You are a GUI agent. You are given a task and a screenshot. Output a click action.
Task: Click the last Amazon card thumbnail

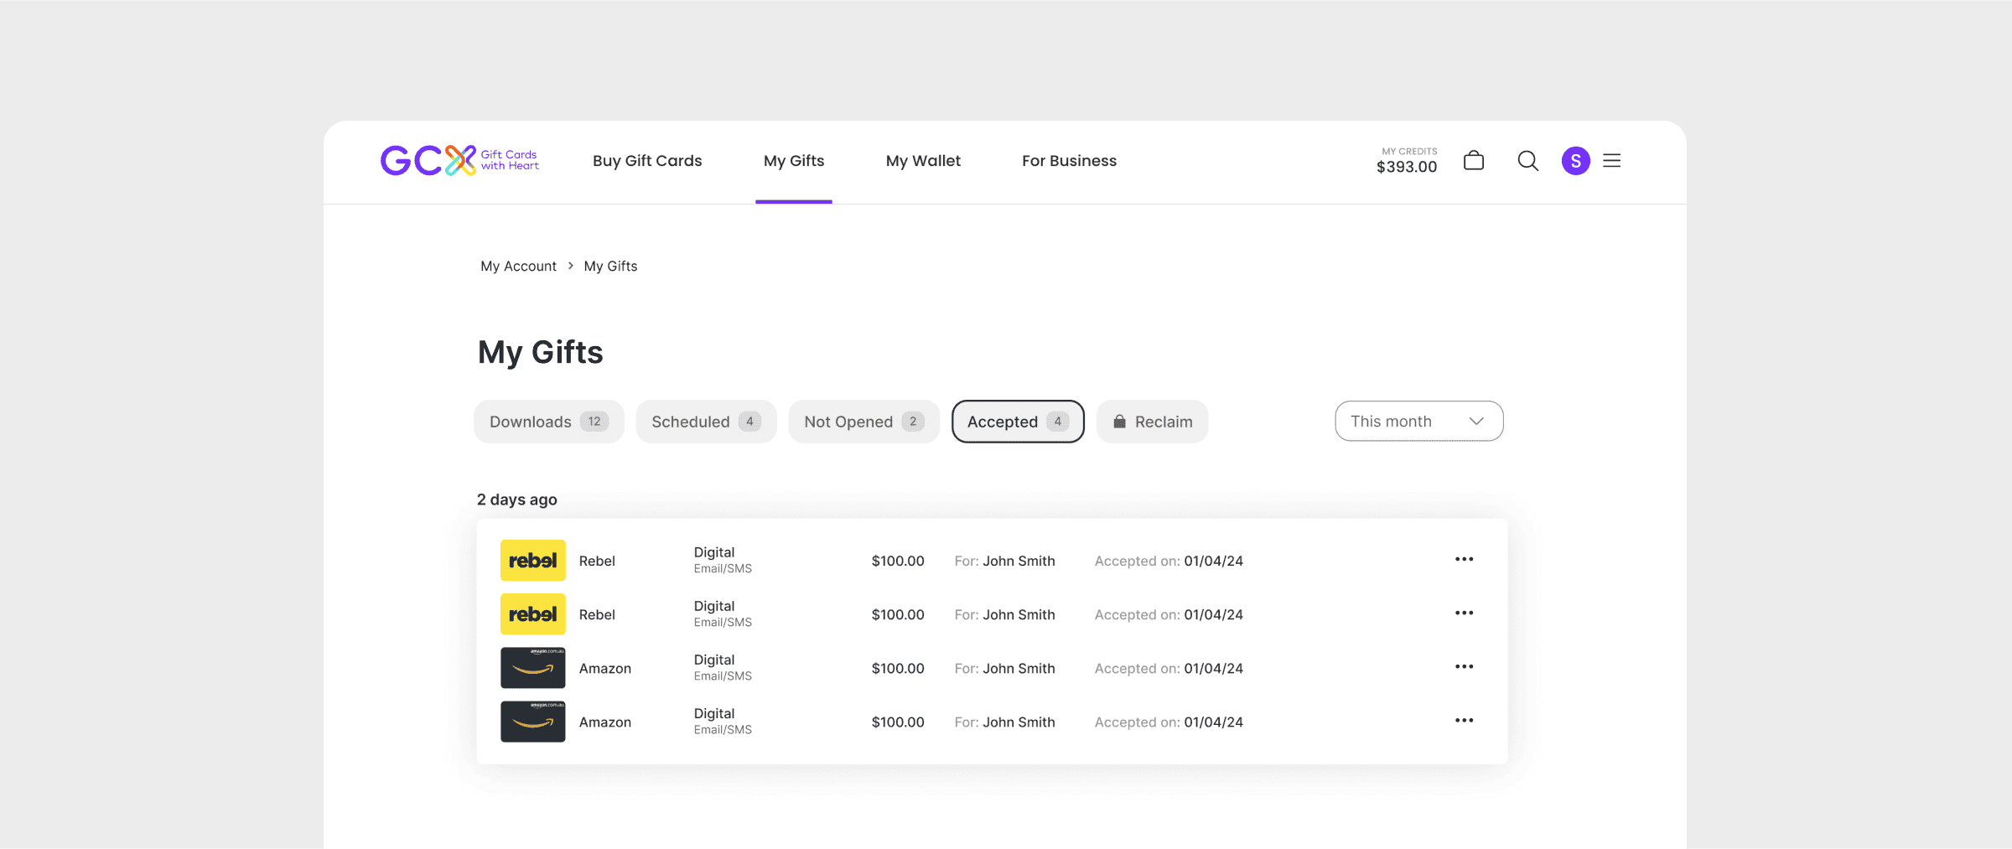coord(532,721)
